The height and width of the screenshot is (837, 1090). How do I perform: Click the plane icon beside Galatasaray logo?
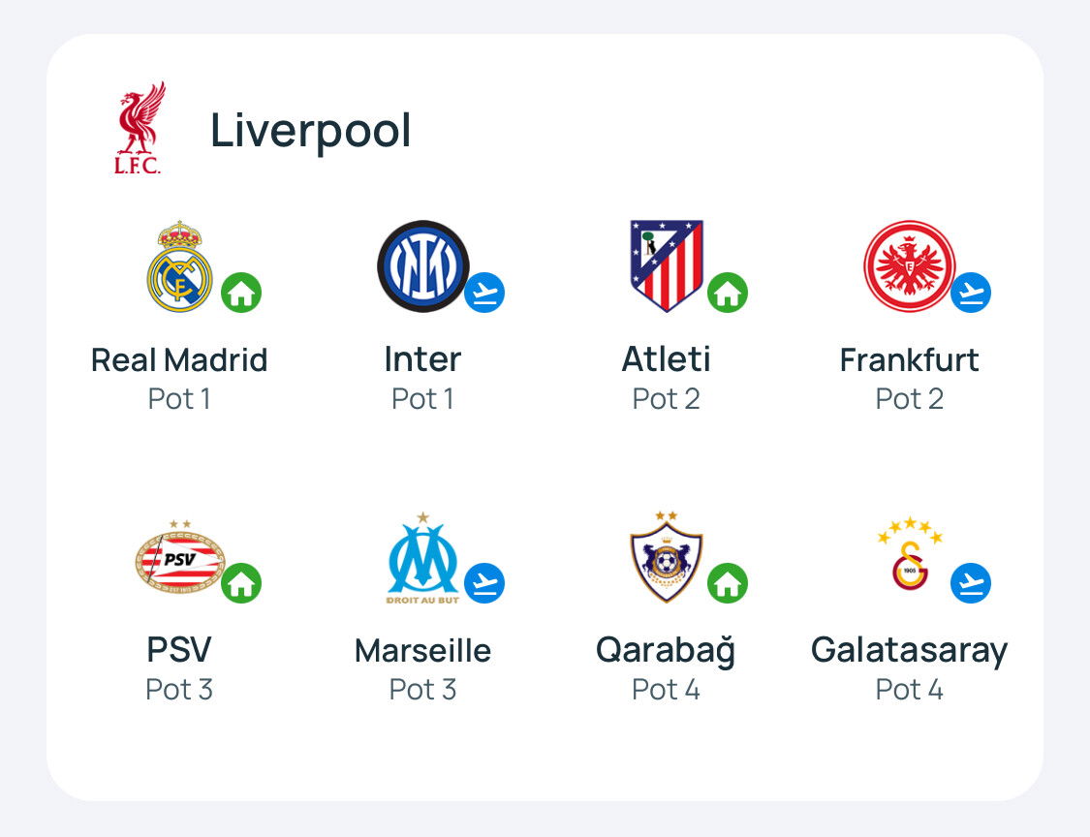[971, 582]
